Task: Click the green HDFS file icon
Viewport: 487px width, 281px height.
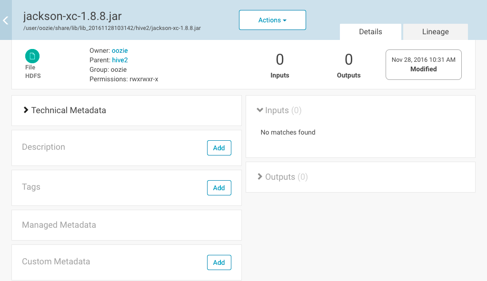Action: pos(32,56)
